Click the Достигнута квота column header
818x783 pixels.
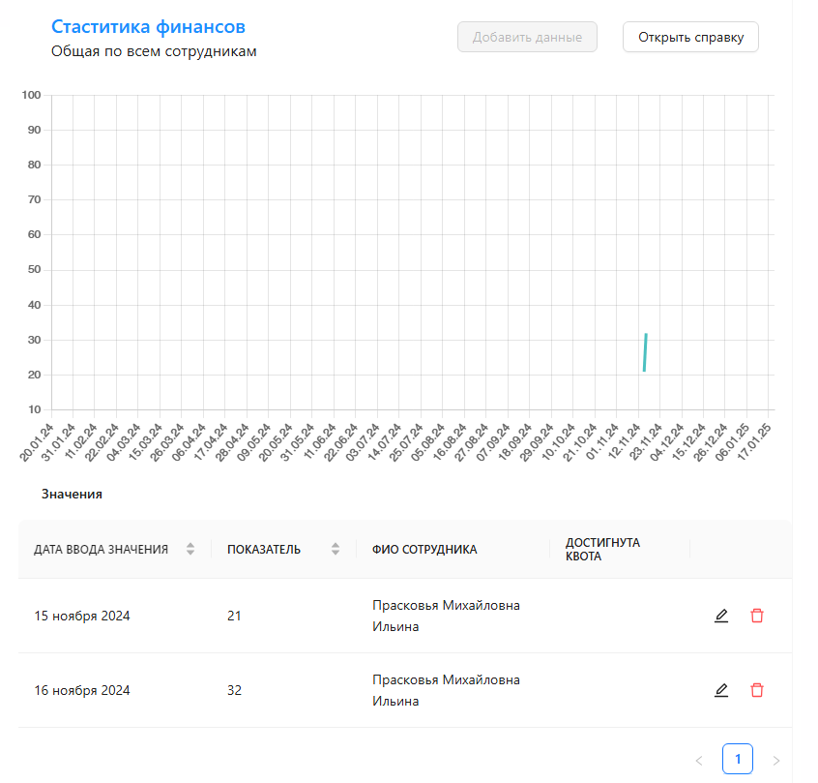click(602, 550)
